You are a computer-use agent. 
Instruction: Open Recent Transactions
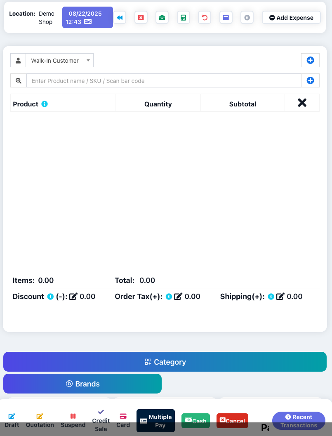point(299,421)
